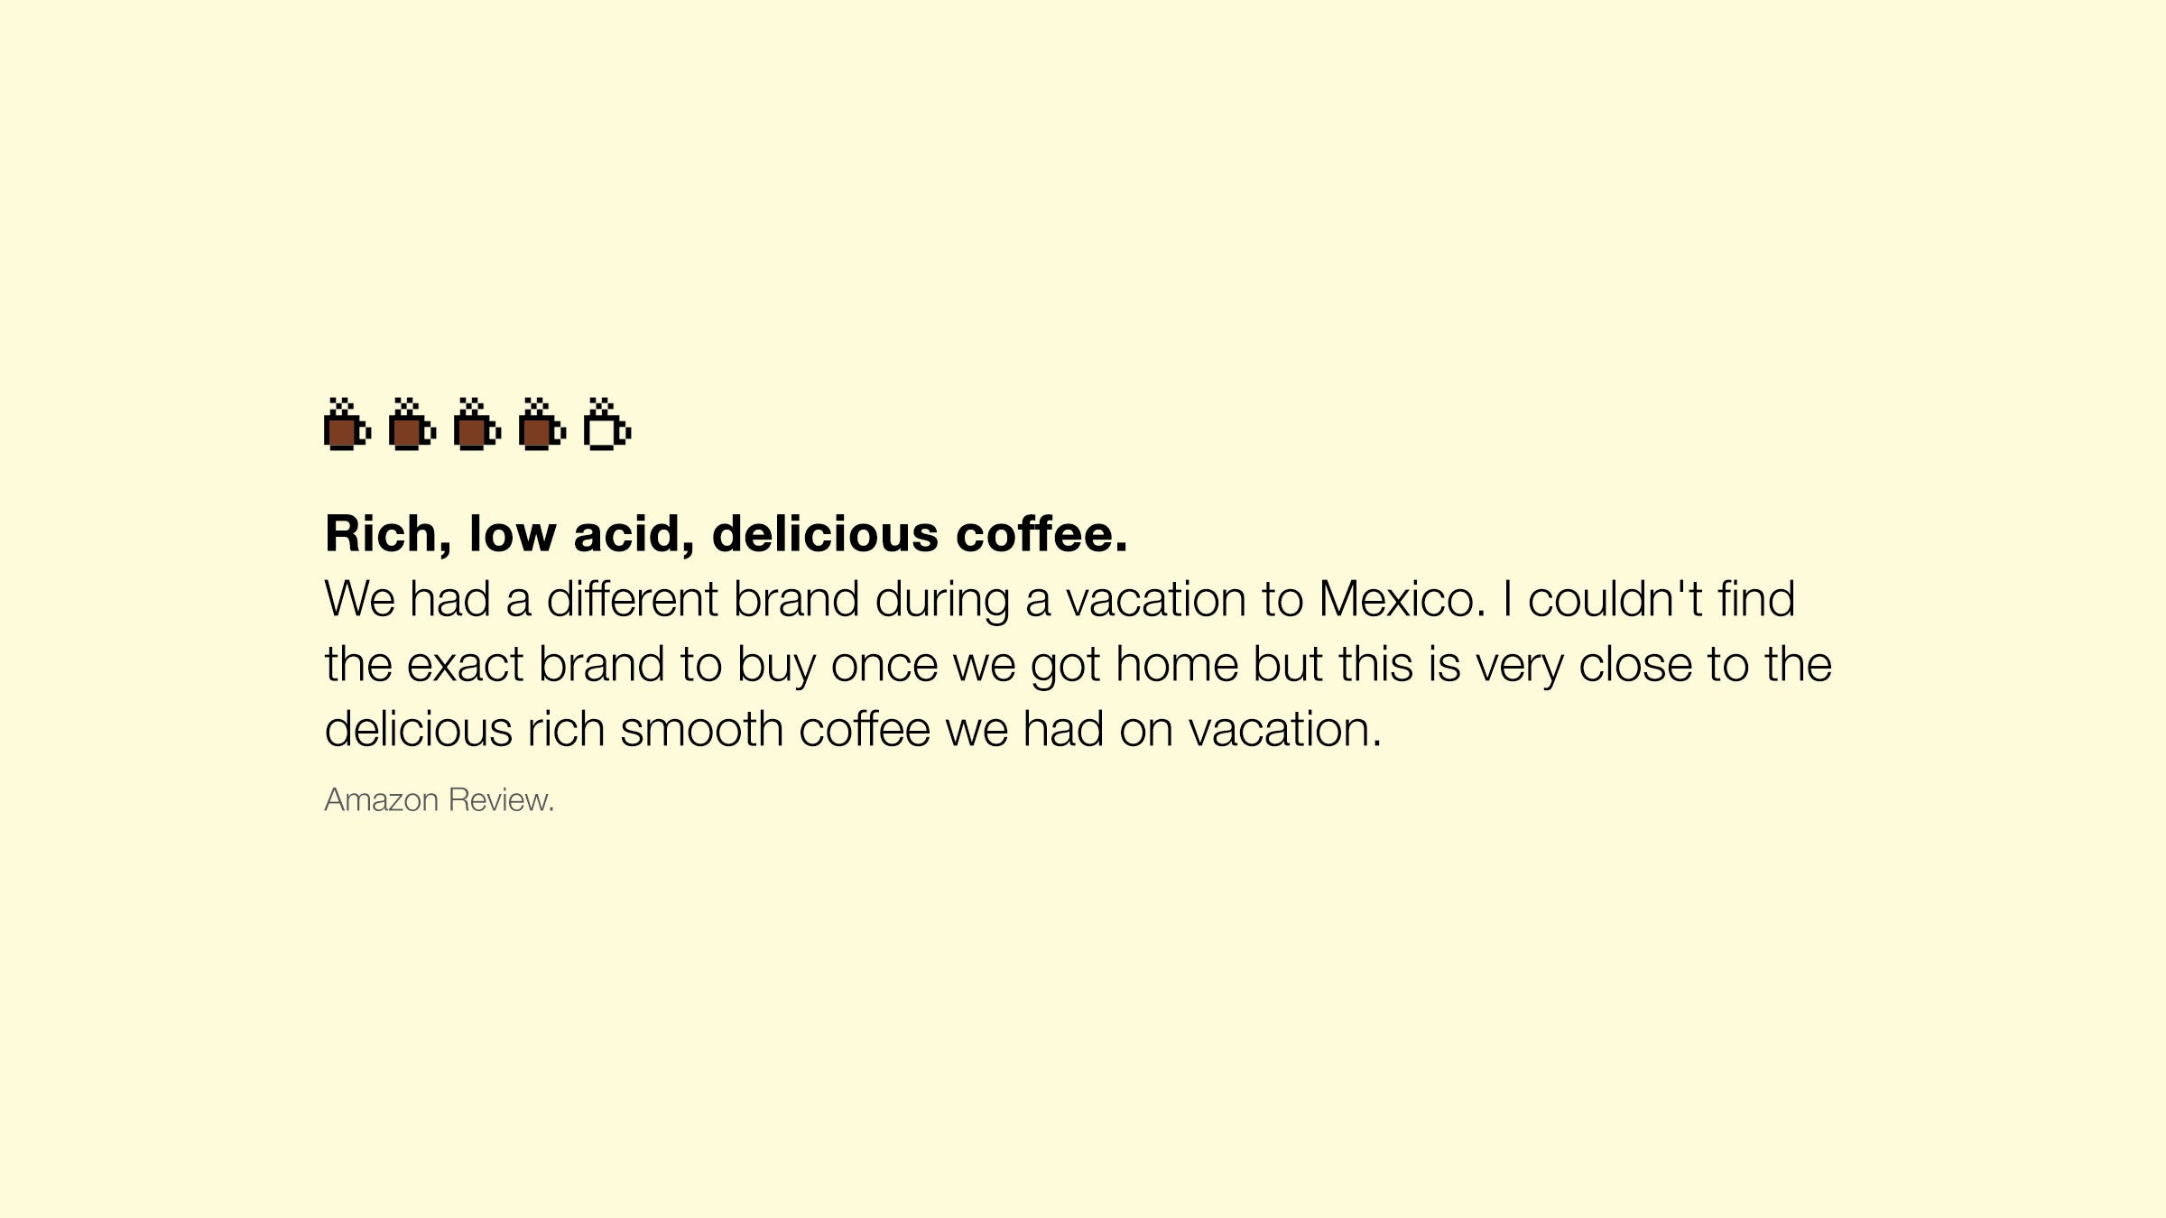Click the word "once" in the review body
Viewport: 2166px width, 1218px height.
pos(884,665)
